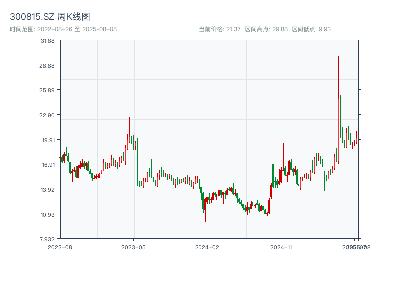Click y-axis label 31.88
This screenshot has width=398, height=298.
(x=48, y=41)
